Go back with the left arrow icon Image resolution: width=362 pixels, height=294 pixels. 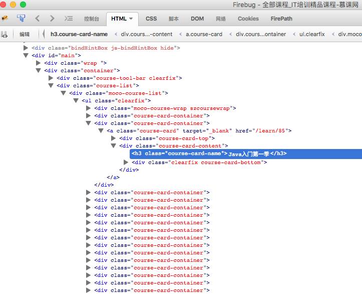pyautogui.click(x=37, y=18)
